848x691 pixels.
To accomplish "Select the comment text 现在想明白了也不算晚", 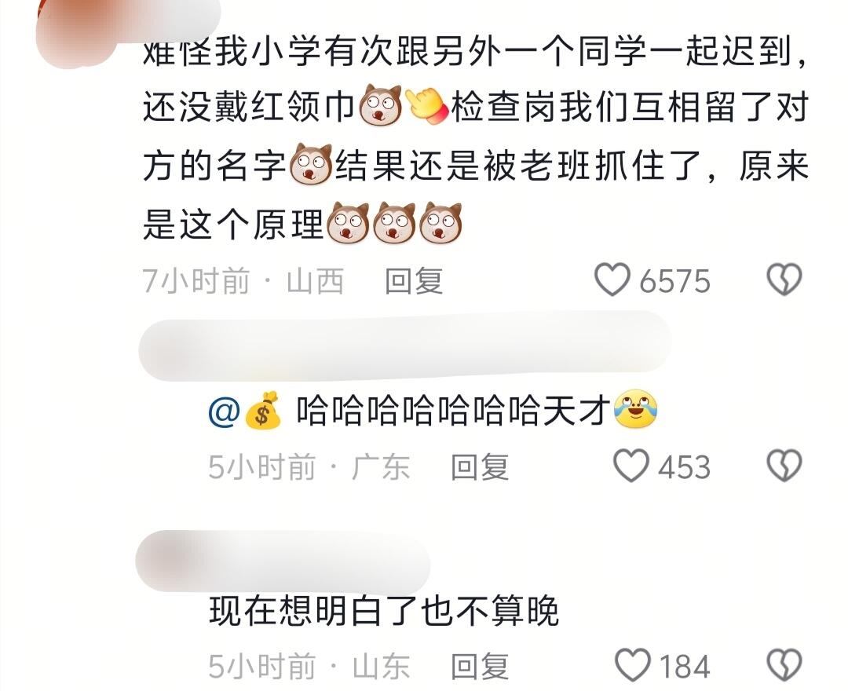I will 383,612.
